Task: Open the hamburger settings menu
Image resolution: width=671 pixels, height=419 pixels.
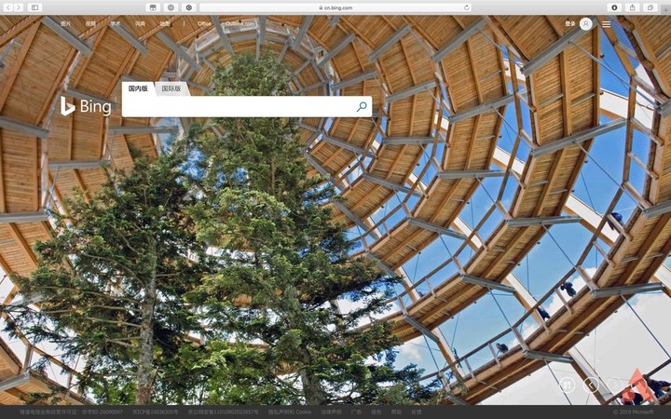Action: (x=606, y=23)
